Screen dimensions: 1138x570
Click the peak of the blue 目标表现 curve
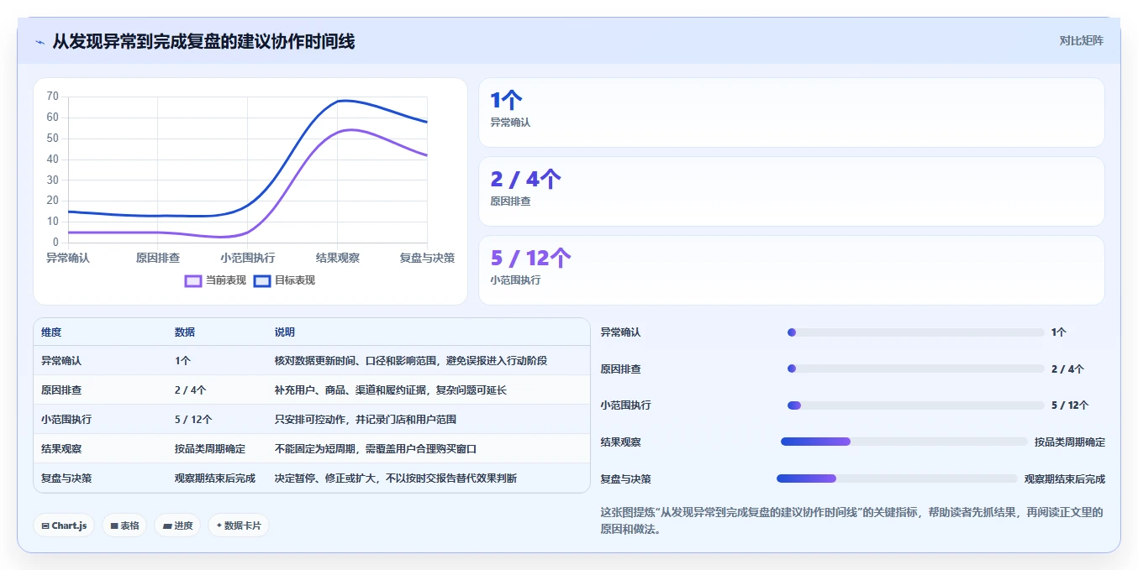(x=343, y=101)
